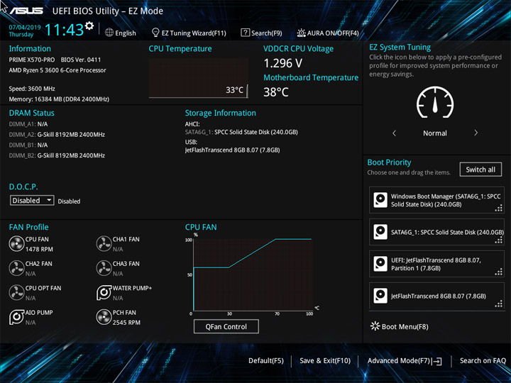The image size is (511, 383).
Task: Click DIMM_A2 G-Skill 8192MB 2400MHz row
Action: click(57, 135)
